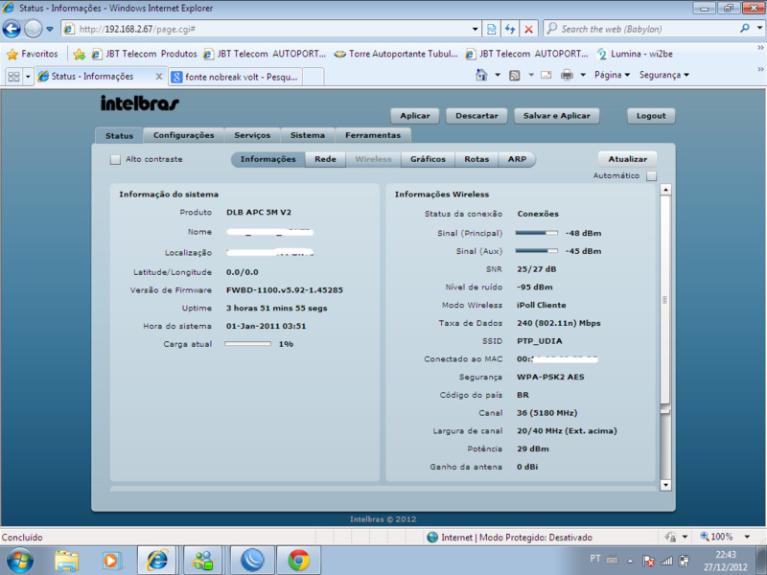The height and width of the screenshot is (575, 767).
Task: Close the Status - Informações browser tab
Action: [158, 77]
